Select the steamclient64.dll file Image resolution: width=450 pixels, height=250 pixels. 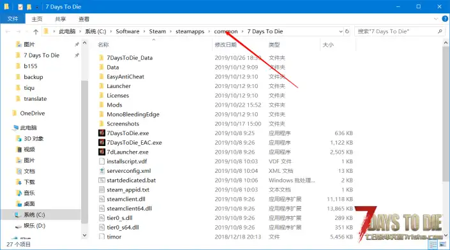(129, 209)
